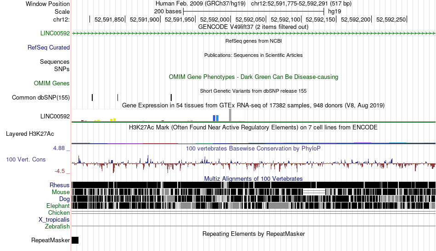Viewport: 436px width, 251px height.
Task: Select the chr12: ruler label
Action: tap(61, 19)
